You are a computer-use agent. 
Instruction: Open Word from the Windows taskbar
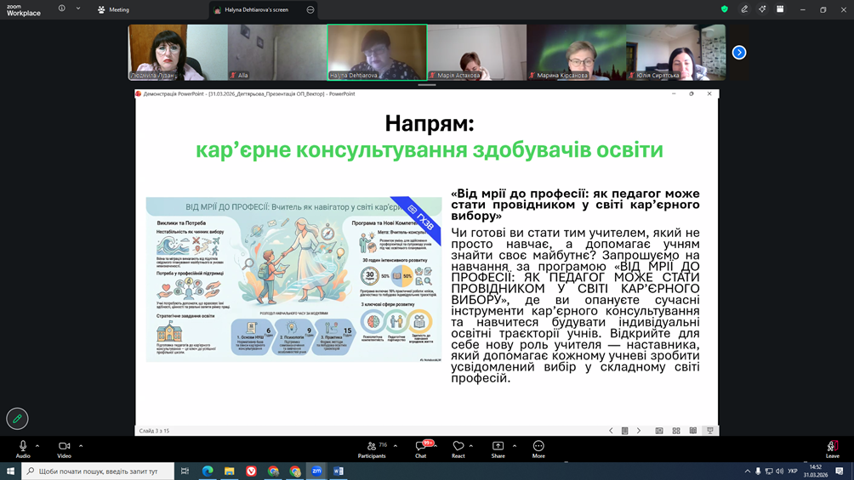(x=338, y=471)
